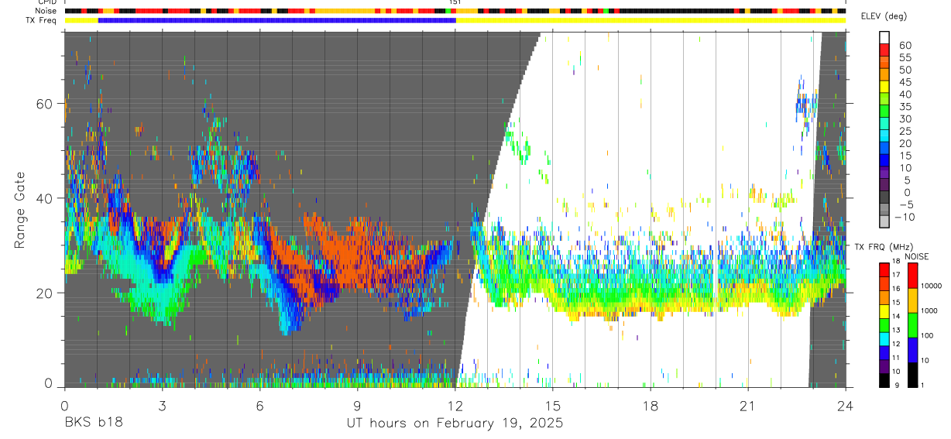
Task: Click the 'Range Gate' vertical axis label
Action: pos(19,210)
